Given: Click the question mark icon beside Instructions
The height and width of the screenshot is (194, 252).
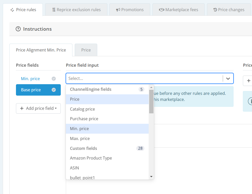Looking at the screenshot, I should tap(18, 29).
